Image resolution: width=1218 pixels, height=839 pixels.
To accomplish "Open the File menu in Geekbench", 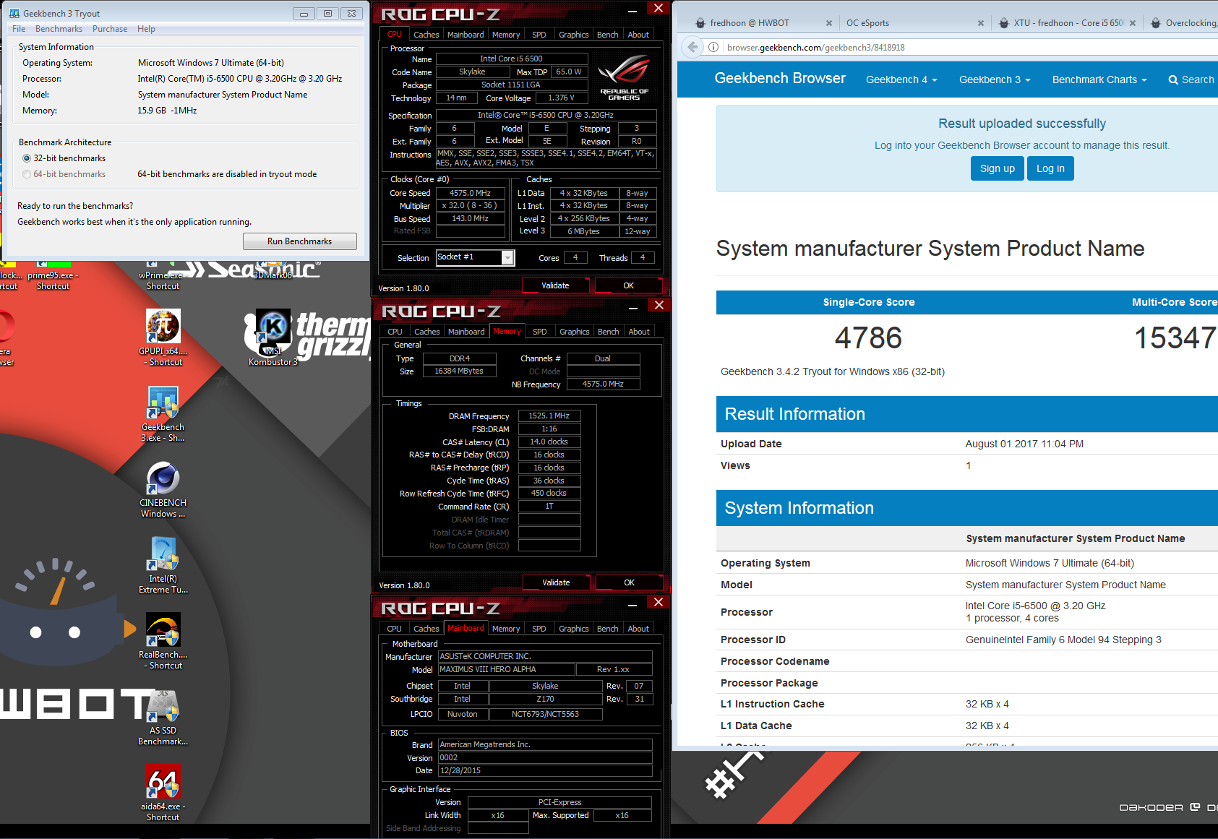I will pos(19,29).
